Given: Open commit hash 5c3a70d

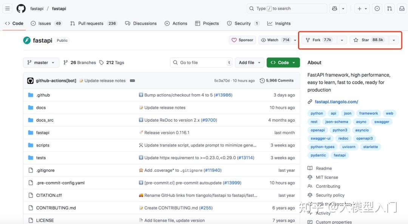Looking at the screenshot, I should click(222, 81).
